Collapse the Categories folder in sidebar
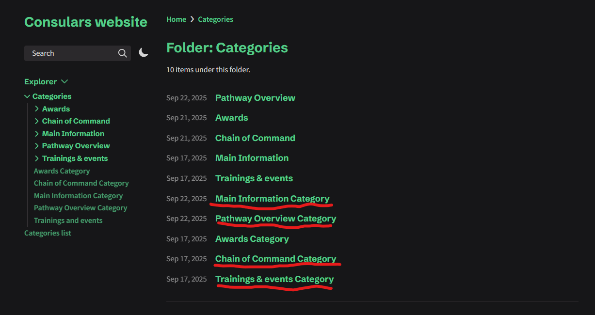The image size is (595, 315). [x=28, y=96]
